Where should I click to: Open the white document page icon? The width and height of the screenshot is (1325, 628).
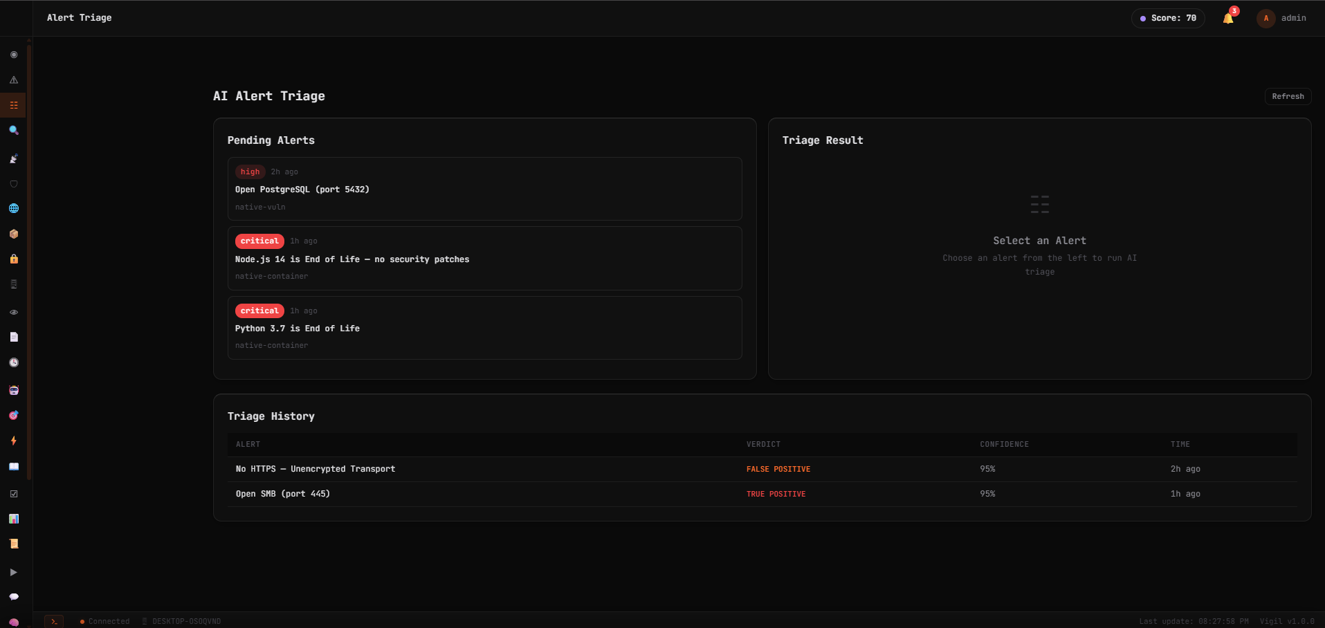click(13, 337)
